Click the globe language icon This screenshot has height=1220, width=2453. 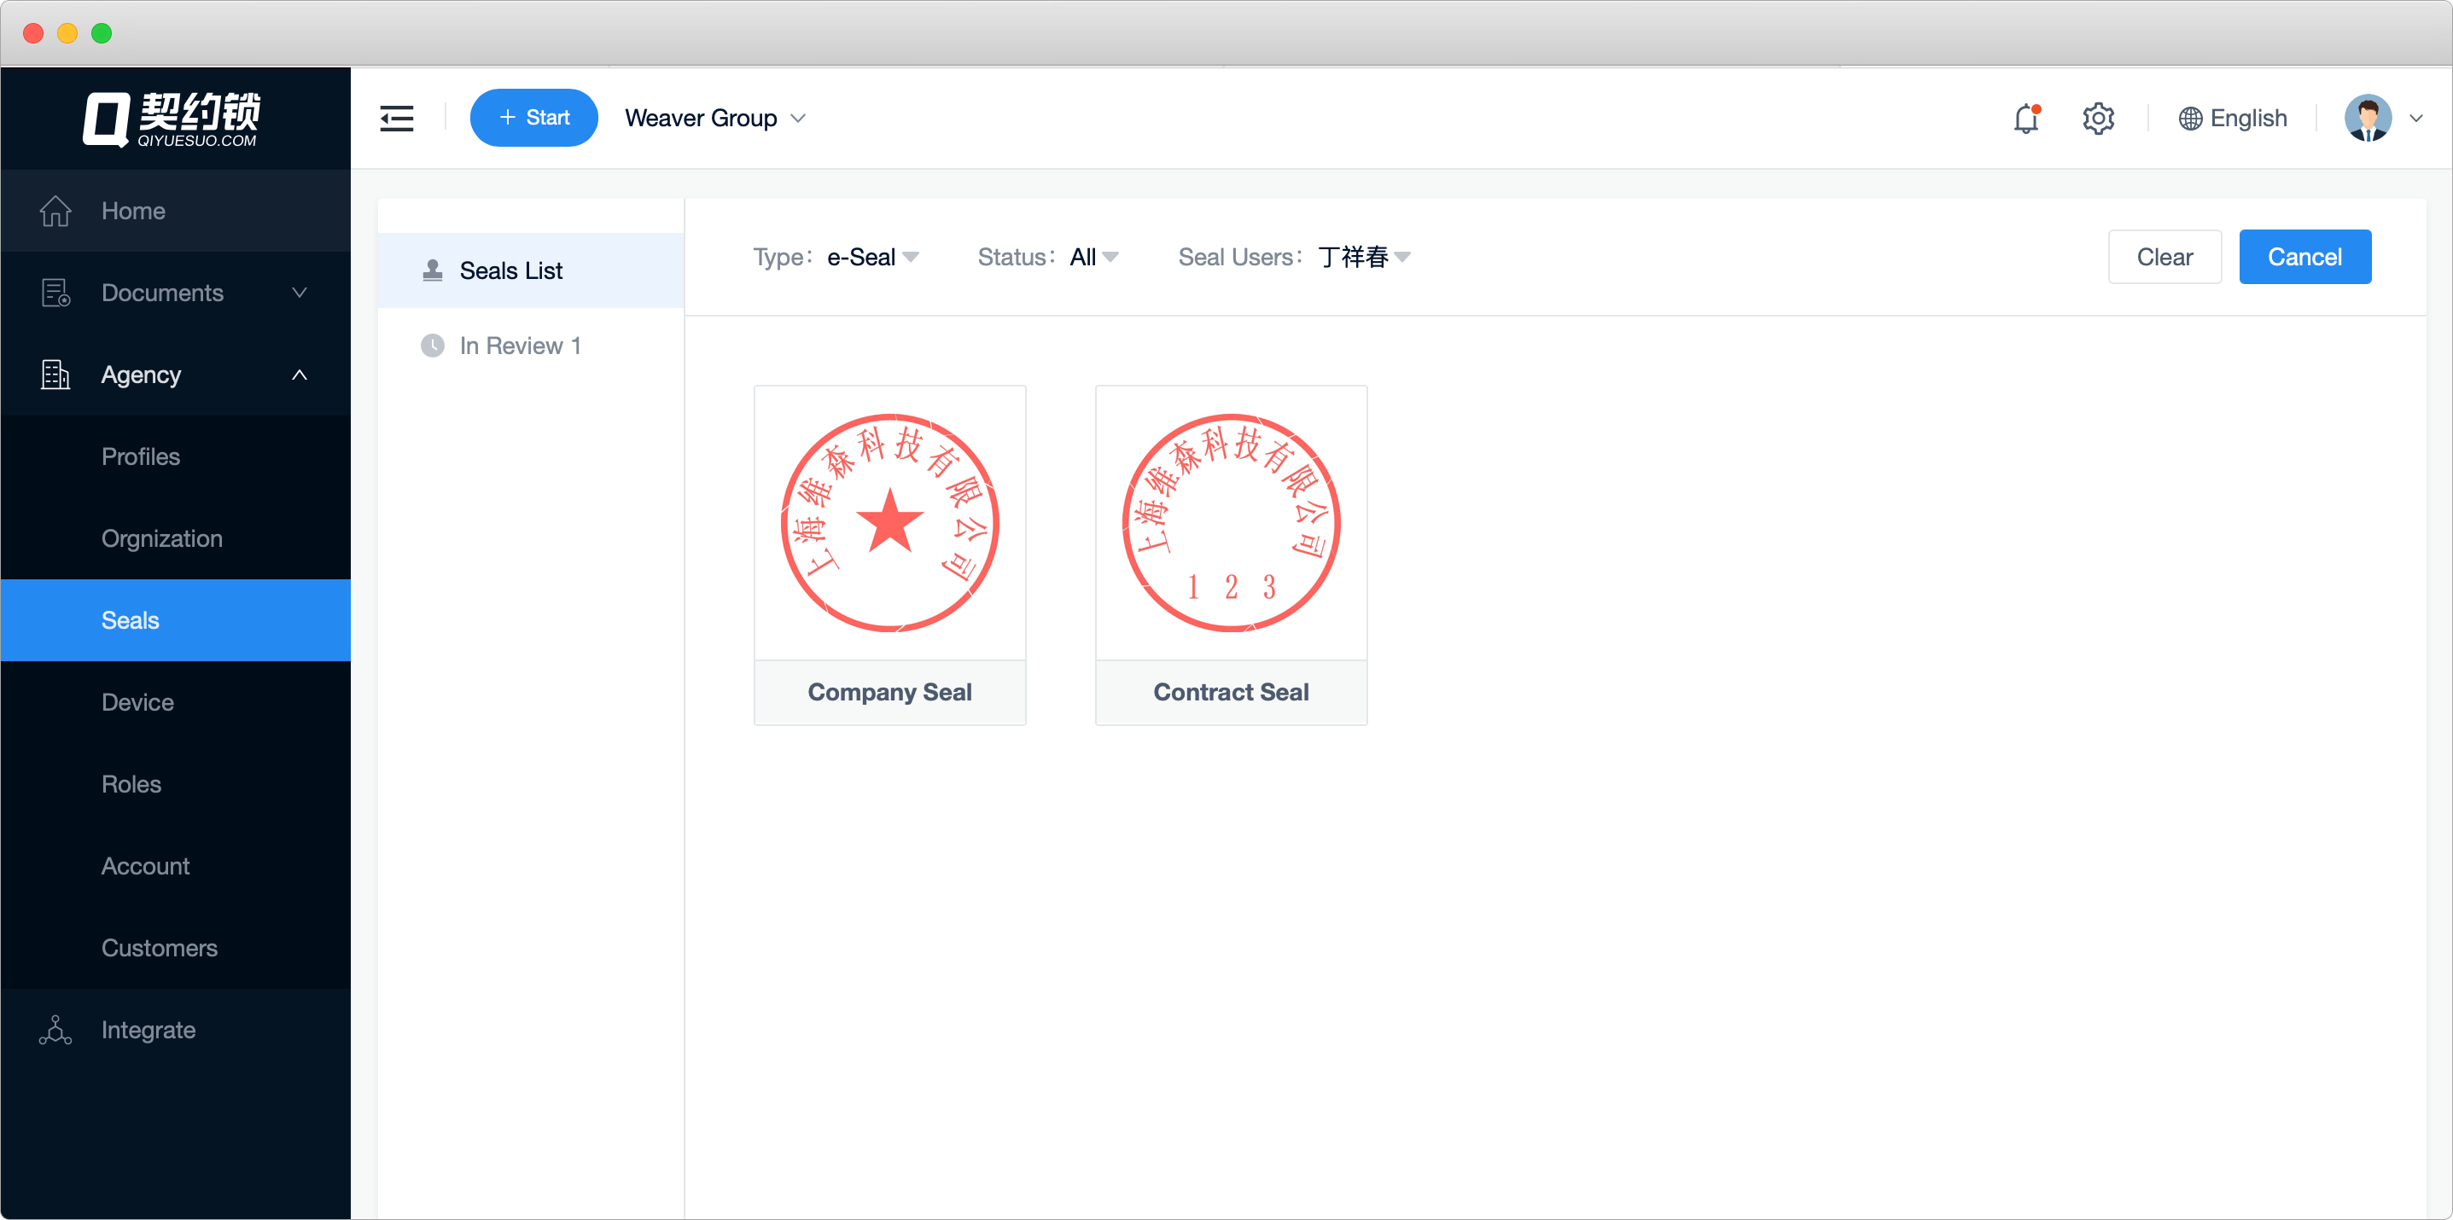tap(2190, 118)
